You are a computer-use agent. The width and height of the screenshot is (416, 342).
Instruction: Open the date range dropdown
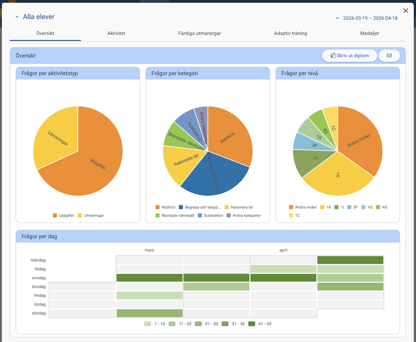367,18
